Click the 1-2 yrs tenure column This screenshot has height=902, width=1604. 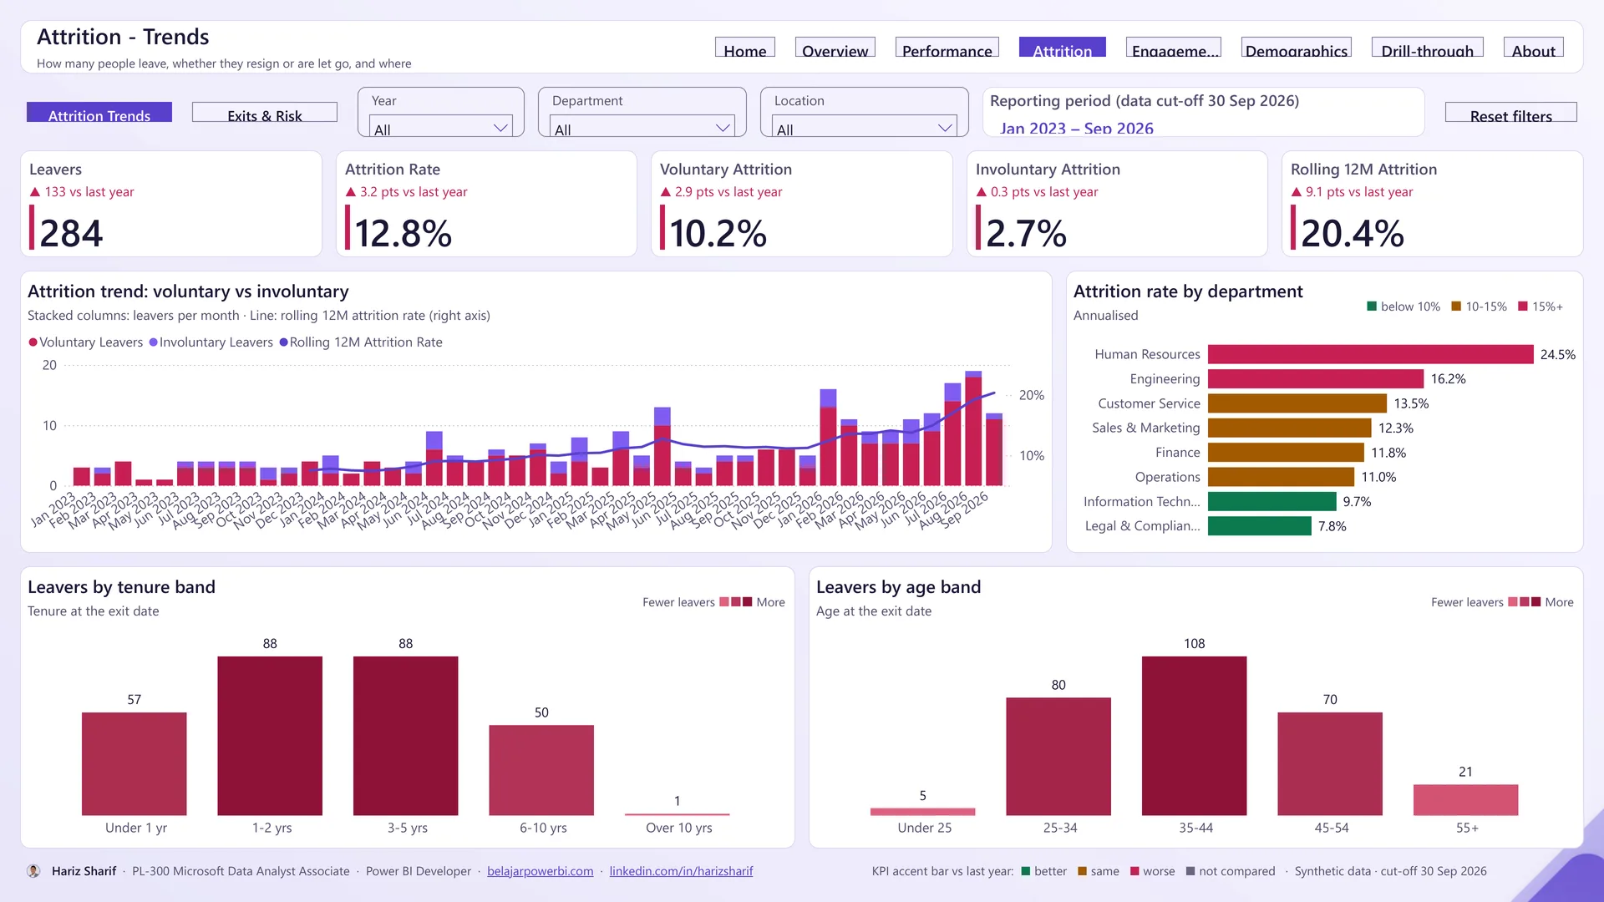click(270, 736)
